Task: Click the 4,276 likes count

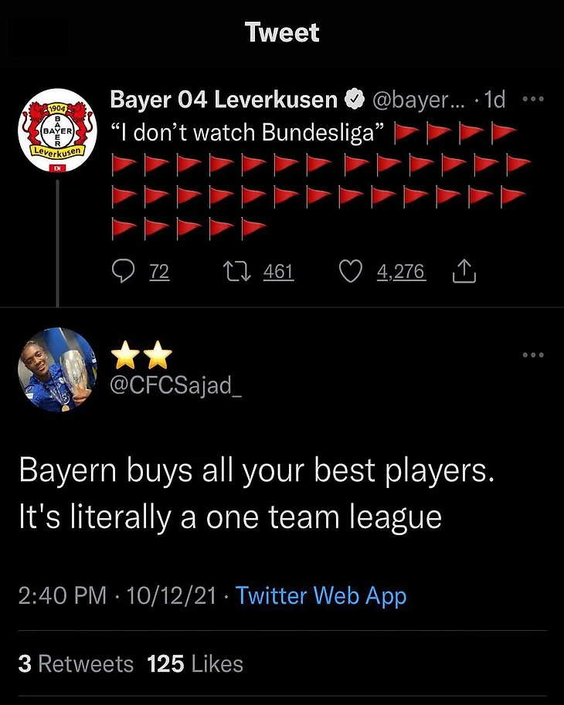Action: [401, 271]
